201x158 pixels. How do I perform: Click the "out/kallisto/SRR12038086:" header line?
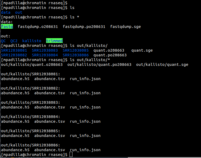pyautogui.click(x=31, y=145)
